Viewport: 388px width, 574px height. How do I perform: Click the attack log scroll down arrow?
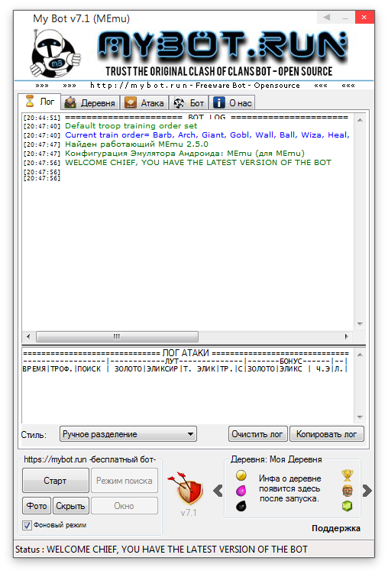tap(360, 417)
